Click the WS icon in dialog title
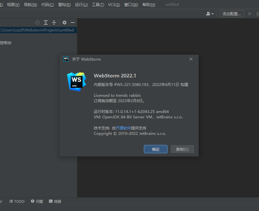Screen dimensions: 259x211 click(x=66, y=59)
